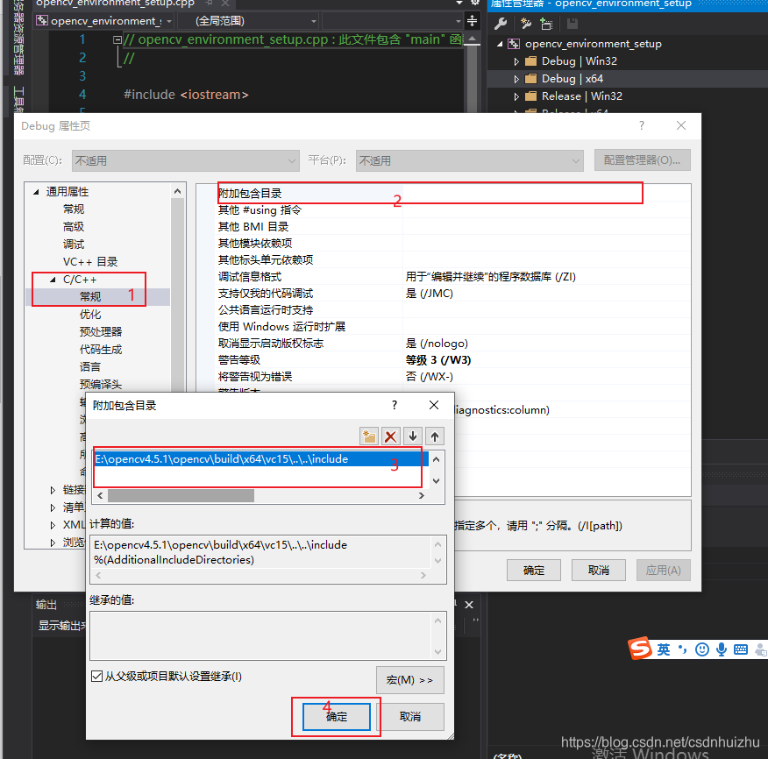The height and width of the screenshot is (759, 768).
Task: Click 确定 in the 附加包含目录 dialog
Action: point(337,717)
